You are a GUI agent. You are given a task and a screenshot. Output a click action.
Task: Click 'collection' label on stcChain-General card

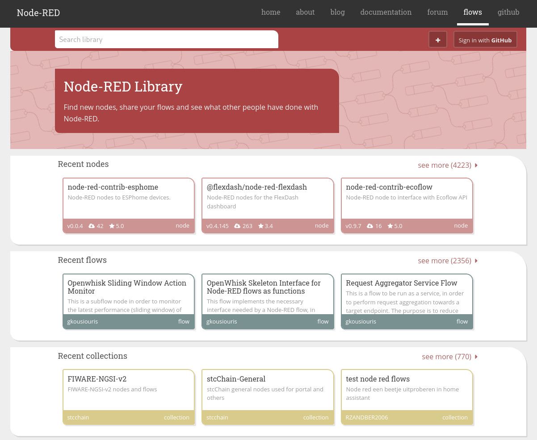[316, 418]
